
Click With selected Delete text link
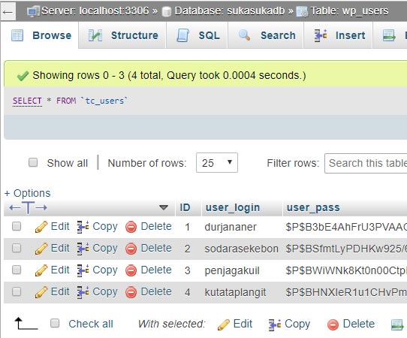pyautogui.click(x=359, y=324)
